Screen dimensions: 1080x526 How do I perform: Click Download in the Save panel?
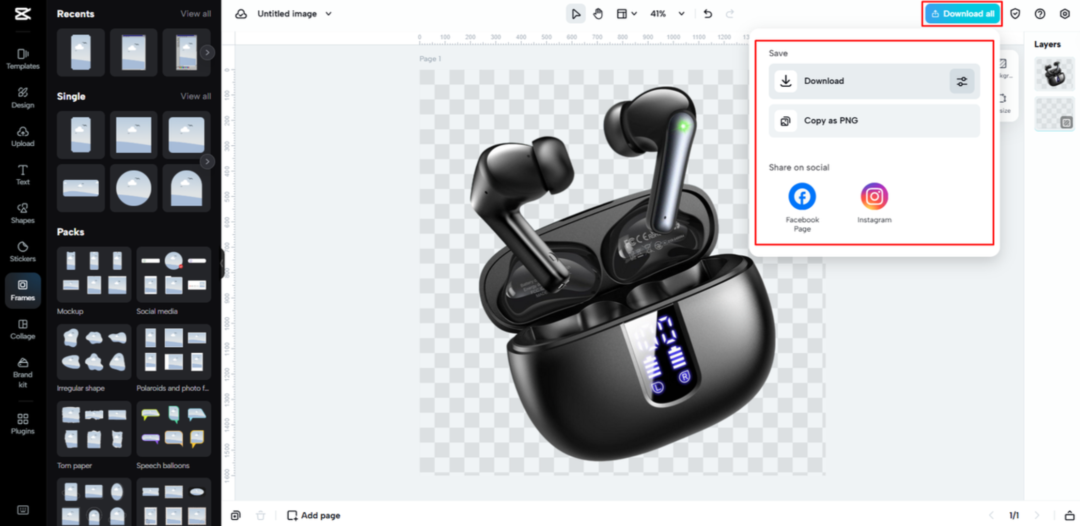tap(874, 81)
